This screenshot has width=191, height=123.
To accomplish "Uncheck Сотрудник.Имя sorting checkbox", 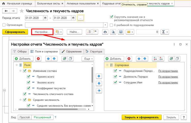I will (x=115, y=83).
